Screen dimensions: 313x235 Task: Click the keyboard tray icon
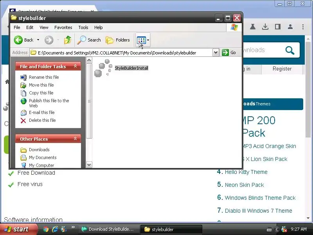(x=269, y=230)
